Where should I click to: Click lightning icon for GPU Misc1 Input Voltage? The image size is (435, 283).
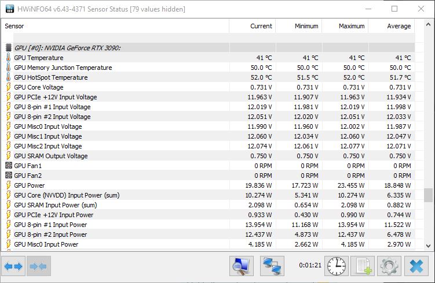pos(9,136)
